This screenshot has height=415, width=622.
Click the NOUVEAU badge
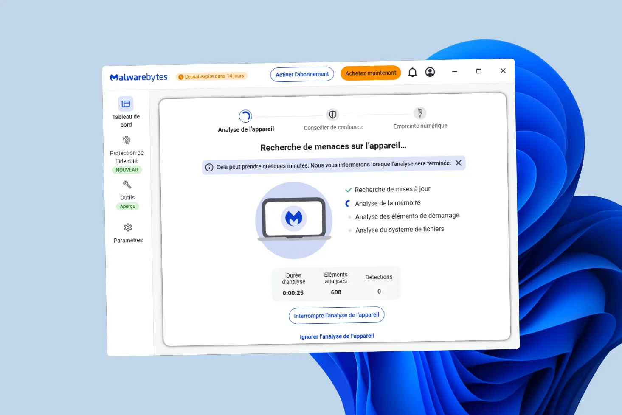(x=127, y=170)
